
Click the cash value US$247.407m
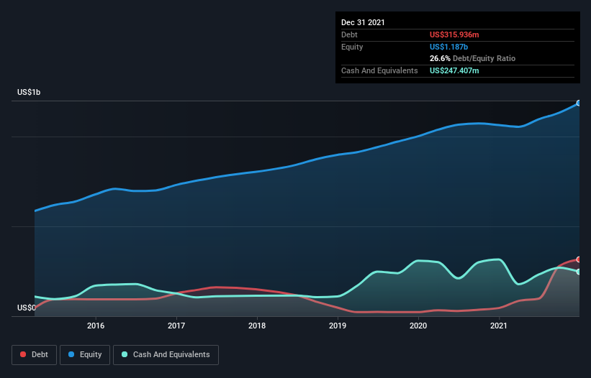pos(454,70)
